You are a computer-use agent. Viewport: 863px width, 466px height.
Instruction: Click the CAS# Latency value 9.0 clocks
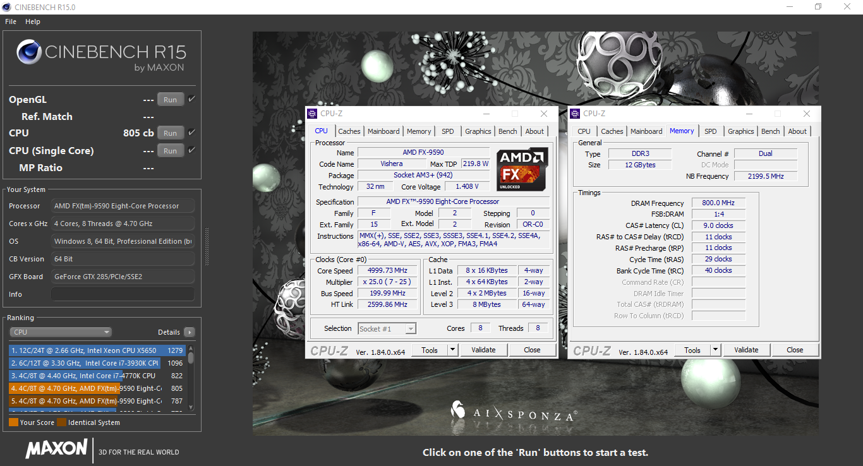point(718,225)
